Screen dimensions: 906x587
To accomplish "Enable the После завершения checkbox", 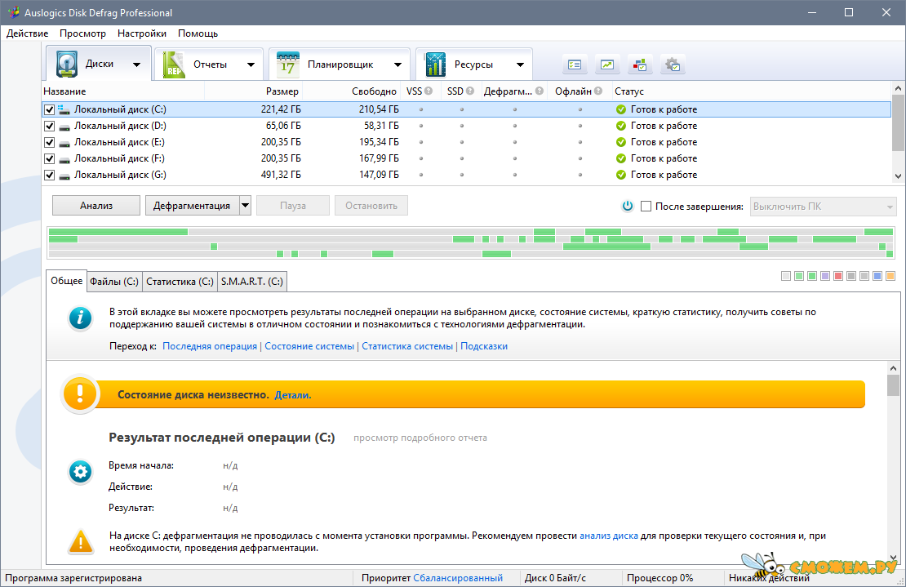I will pos(646,207).
